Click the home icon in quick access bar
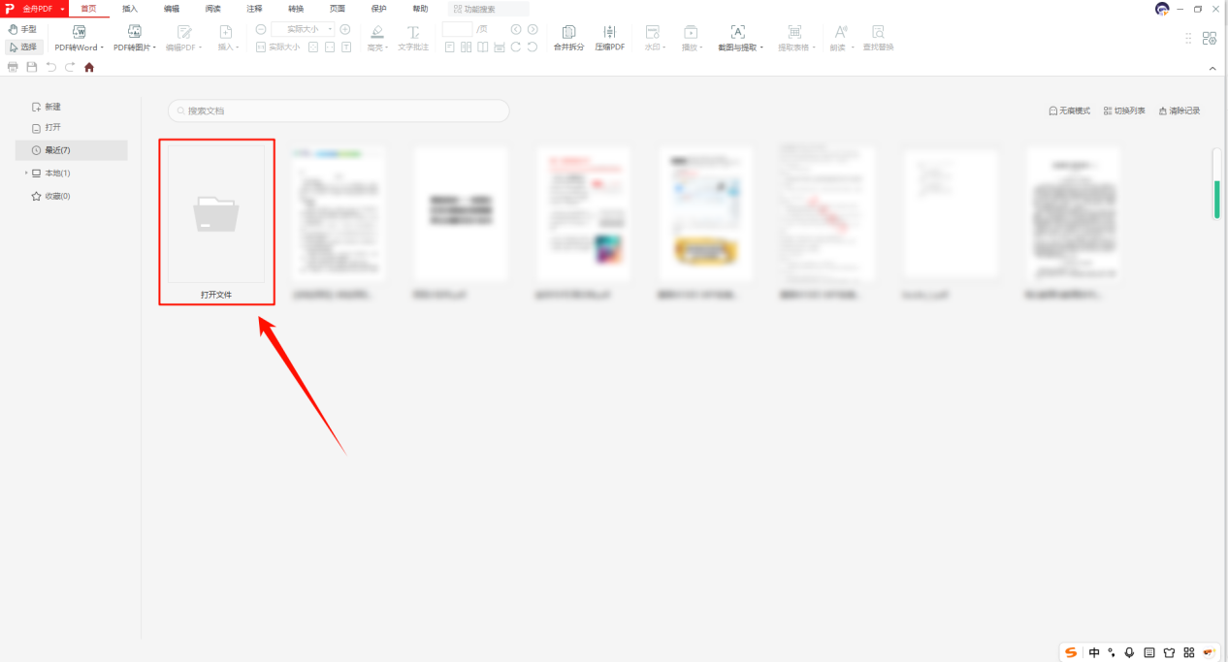Screen dimensions: 1228x662 (x=89, y=68)
